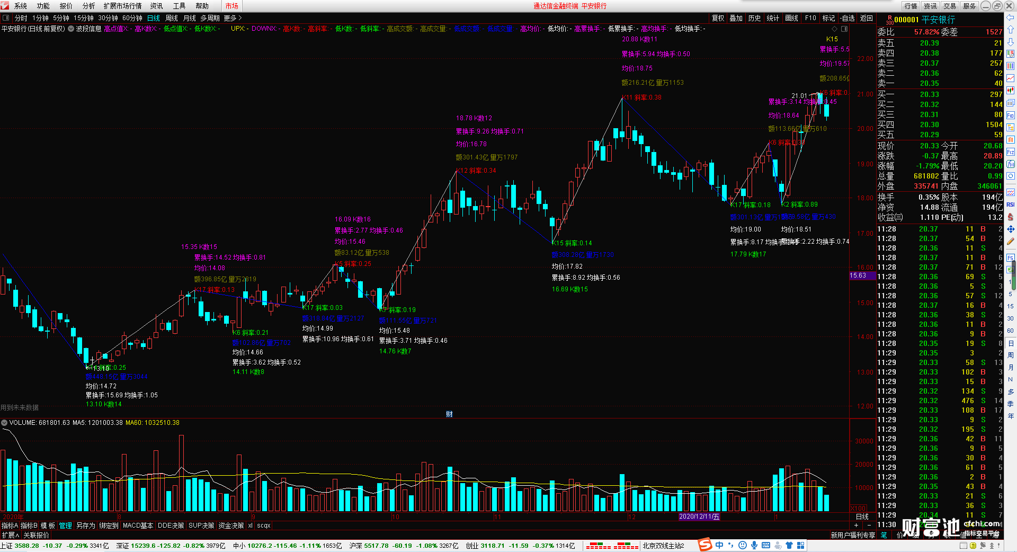Open the 画线 drawing tools option
Viewport: 1017px width, 552px height.
[x=791, y=18]
